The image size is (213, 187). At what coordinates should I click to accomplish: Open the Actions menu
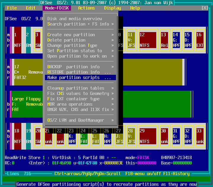coord(86,8)
